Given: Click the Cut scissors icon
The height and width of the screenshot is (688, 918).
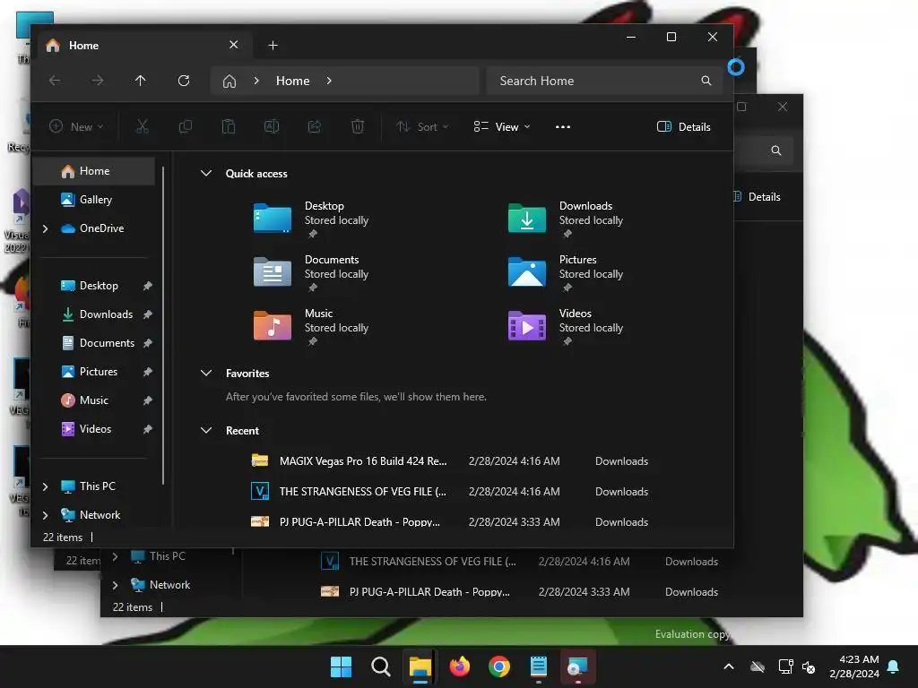Looking at the screenshot, I should 143,126.
